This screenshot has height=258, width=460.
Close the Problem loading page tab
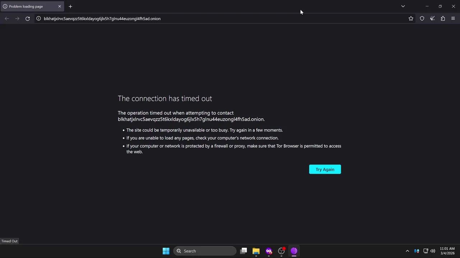click(x=60, y=6)
